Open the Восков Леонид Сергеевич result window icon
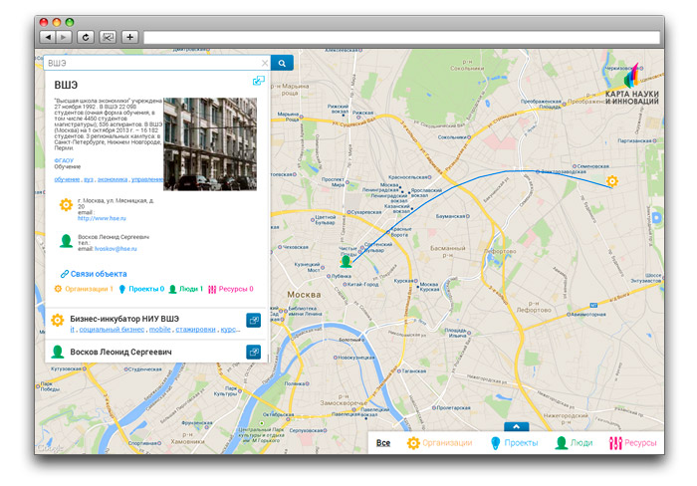 [253, 352]
